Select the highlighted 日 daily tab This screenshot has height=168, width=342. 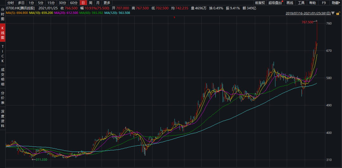[83, 3]
